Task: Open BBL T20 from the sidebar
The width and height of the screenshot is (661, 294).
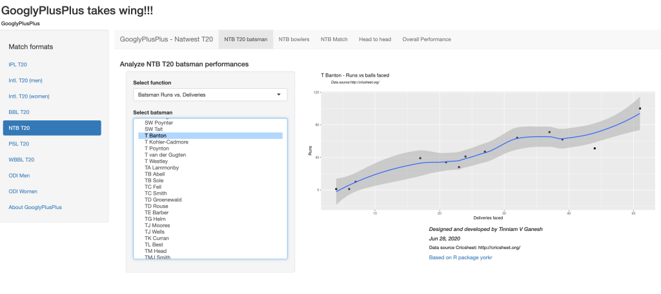Action: [x=19, y=112]
